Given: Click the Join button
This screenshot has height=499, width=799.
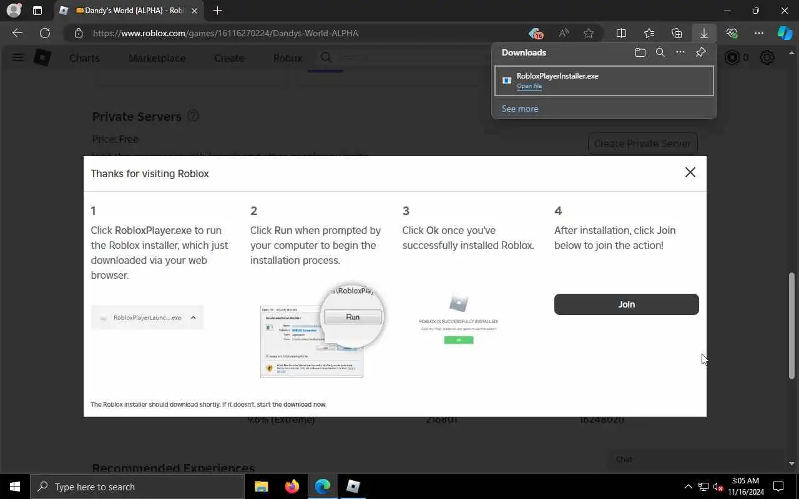Looking at the screenshot, I should (x=626, y=304).
